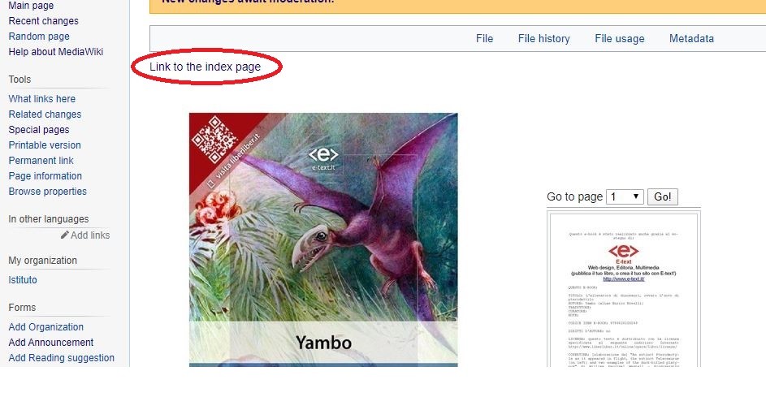Follow Link to the index page
The width and height of the screenshot is (766, 397).
(206, 67)
